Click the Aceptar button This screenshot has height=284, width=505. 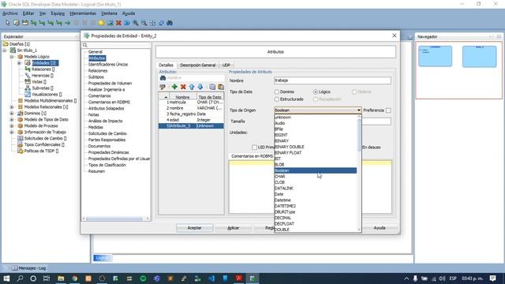[195, 228]
